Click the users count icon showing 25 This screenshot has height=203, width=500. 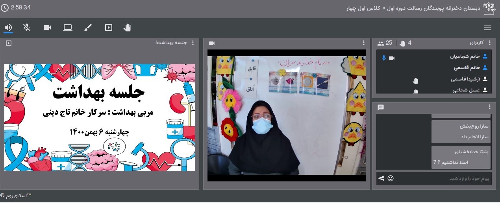381,43
